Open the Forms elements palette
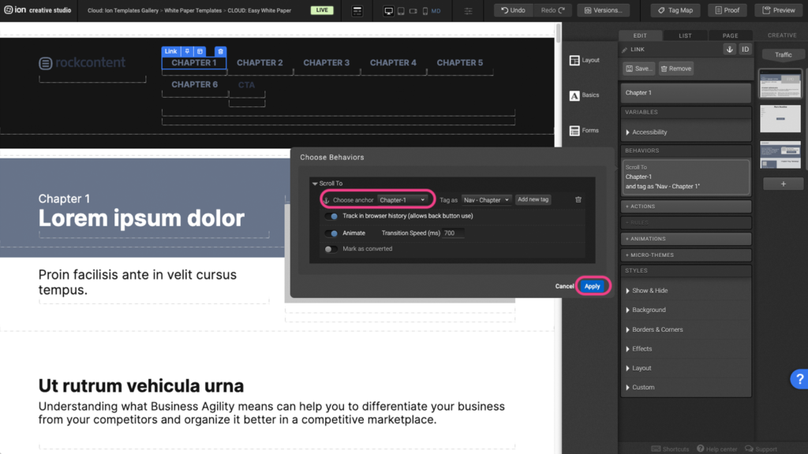 point(585,131)
